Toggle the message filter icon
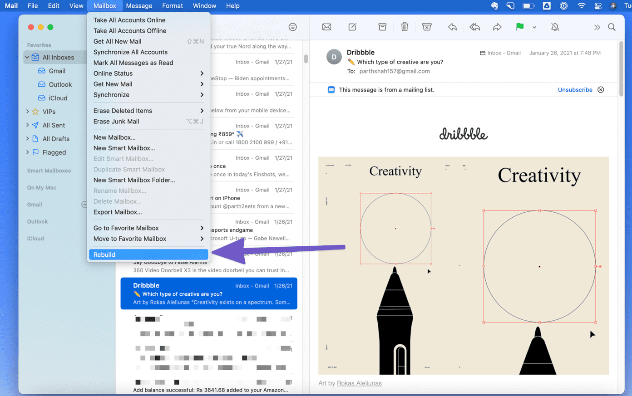632x396 pixels. tap(293, 27)
